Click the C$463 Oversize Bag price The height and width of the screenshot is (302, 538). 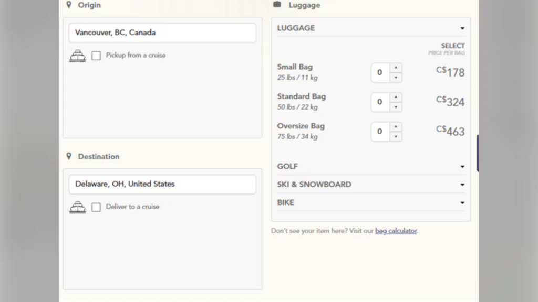pos(450,131)
